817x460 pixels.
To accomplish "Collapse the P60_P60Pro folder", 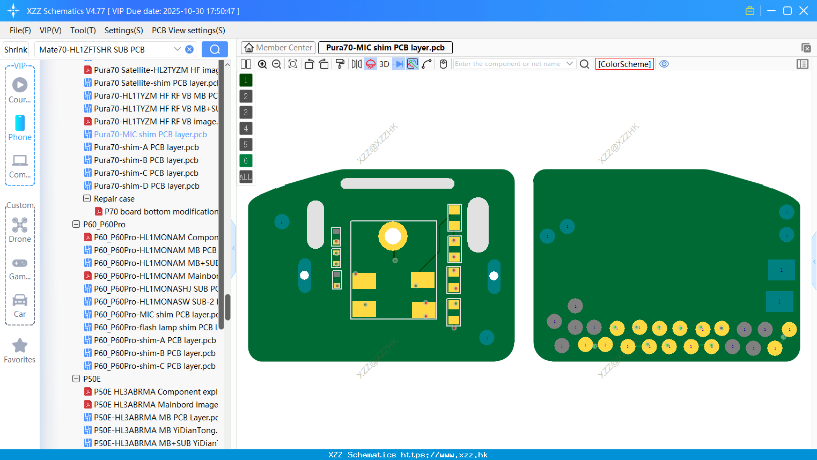I will click(x=76, y=224).
